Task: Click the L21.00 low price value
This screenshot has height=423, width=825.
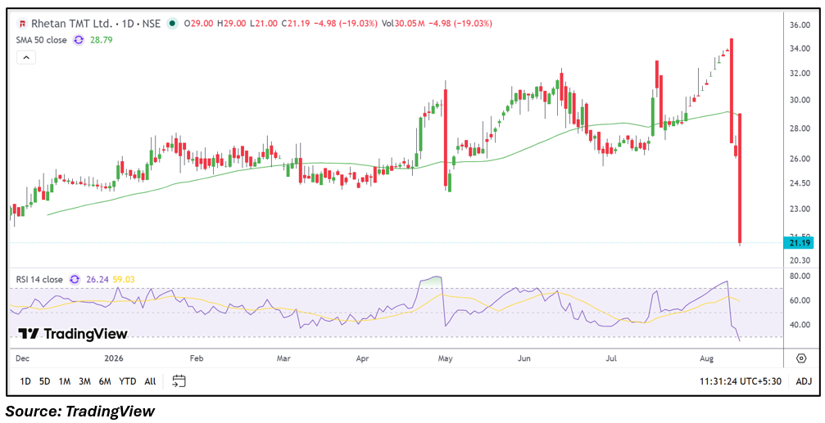Action: (x=264, y=24)
